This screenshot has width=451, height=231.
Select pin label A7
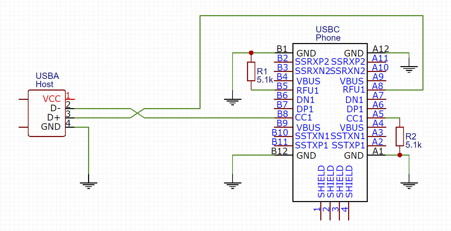tap(378, 95)
